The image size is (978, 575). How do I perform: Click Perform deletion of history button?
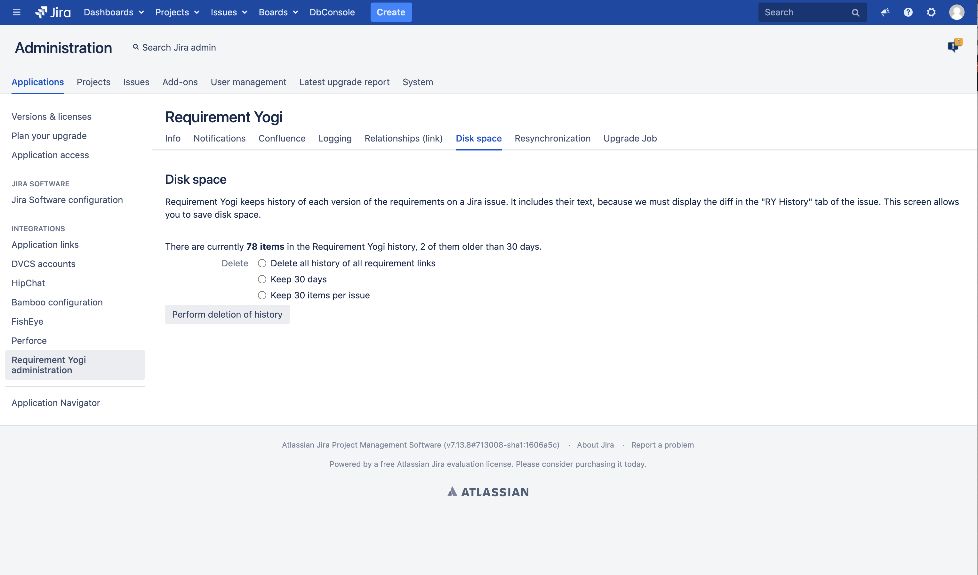click(x=227, y=314)
